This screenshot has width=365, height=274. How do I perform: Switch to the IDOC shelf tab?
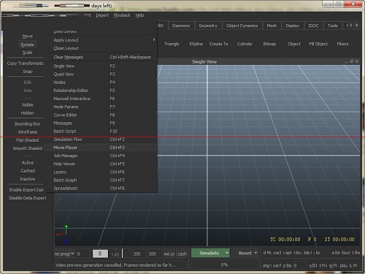[313, 26]
